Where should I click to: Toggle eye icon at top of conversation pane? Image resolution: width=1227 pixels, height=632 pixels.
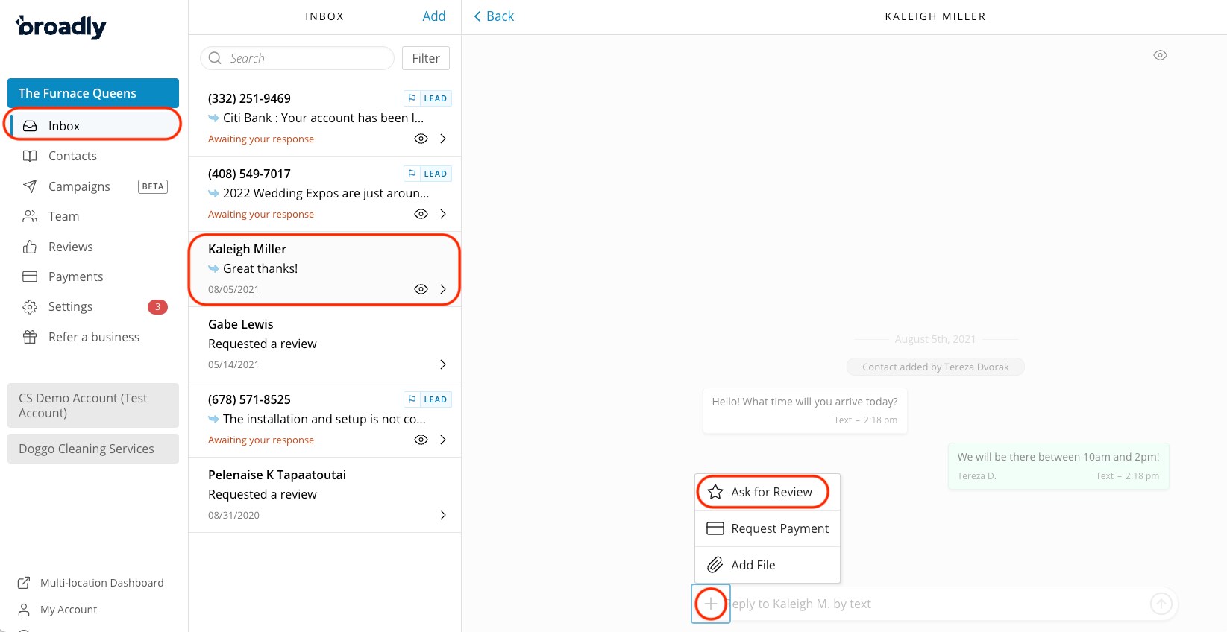tap(1160, 55)
